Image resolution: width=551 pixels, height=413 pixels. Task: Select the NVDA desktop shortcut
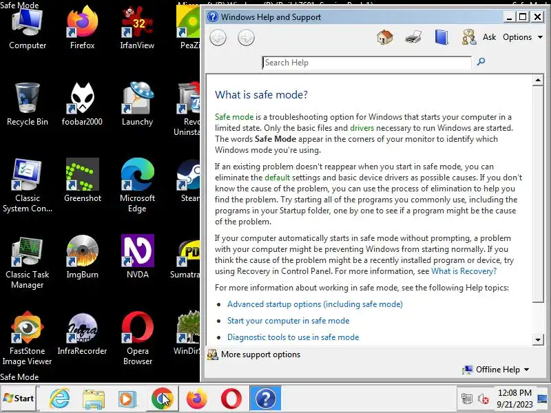click(137, 257)
